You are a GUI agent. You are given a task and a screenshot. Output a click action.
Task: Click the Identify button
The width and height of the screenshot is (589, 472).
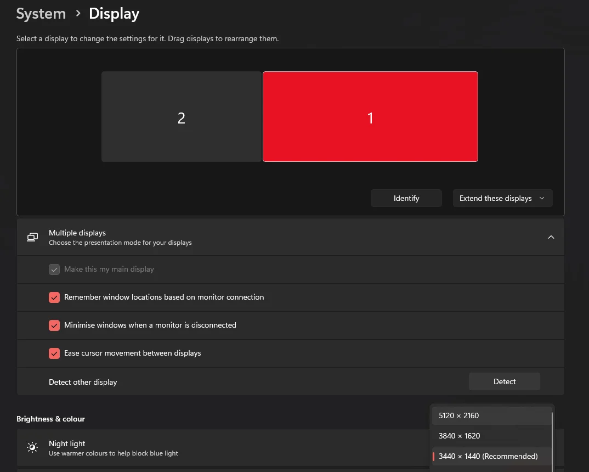tap(406, 198)
